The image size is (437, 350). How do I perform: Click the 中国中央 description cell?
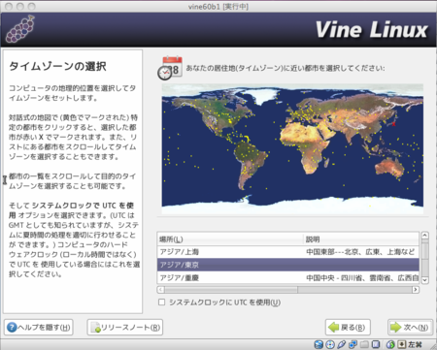pos(361,277)
